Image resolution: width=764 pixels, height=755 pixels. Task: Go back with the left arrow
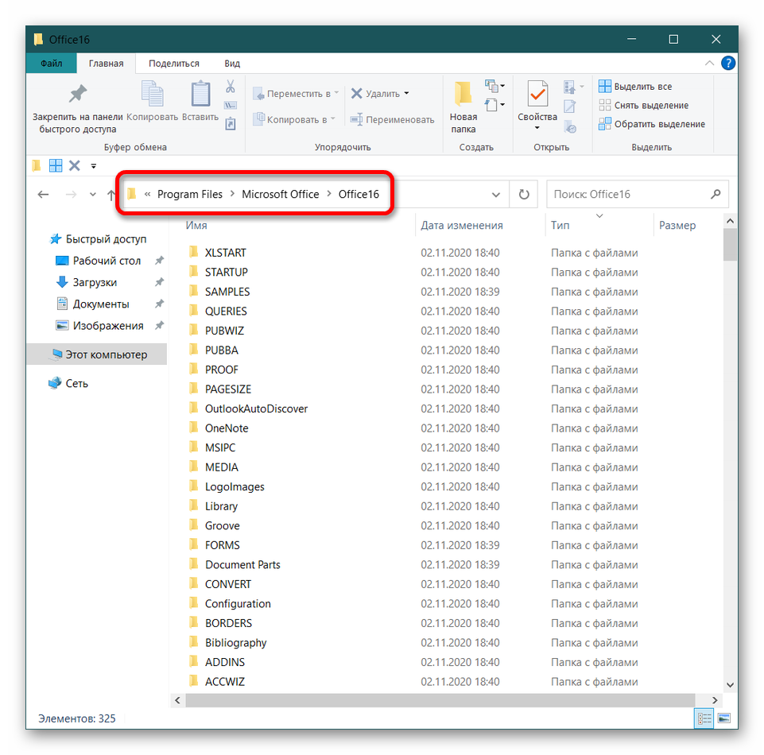44,195
